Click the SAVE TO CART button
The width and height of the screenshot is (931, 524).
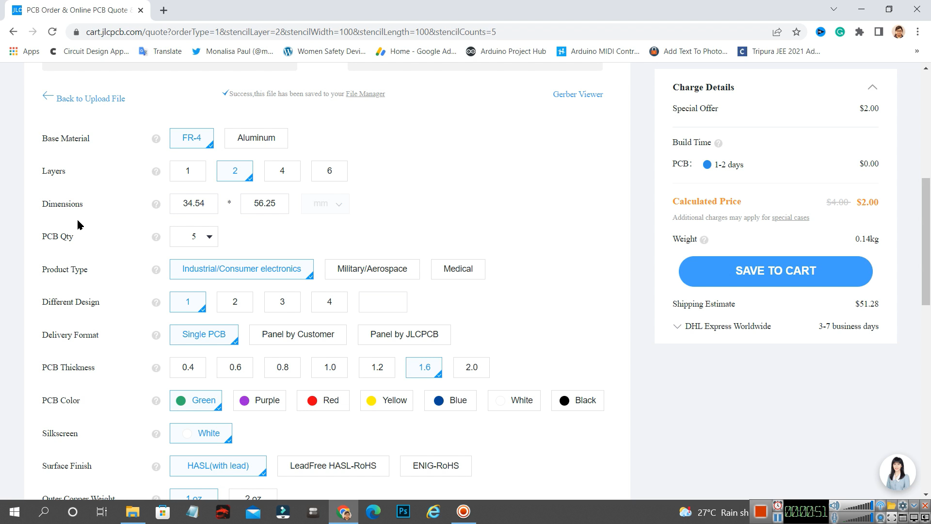coord(775,271)
